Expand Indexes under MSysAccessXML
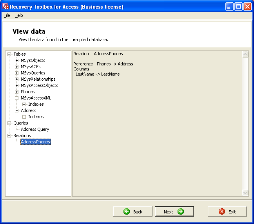 24,104
